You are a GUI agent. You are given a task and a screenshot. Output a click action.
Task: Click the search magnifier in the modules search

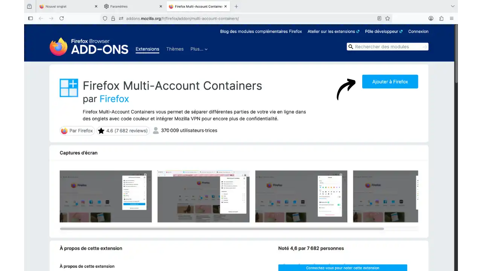[x=351, y=46]
